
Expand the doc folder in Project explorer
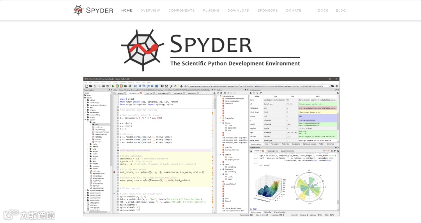[85, 108]
